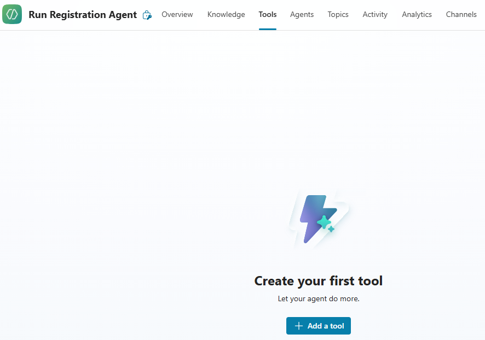485x340 pixels.
Task: Switch to the Channels tab
Action: 461,15
